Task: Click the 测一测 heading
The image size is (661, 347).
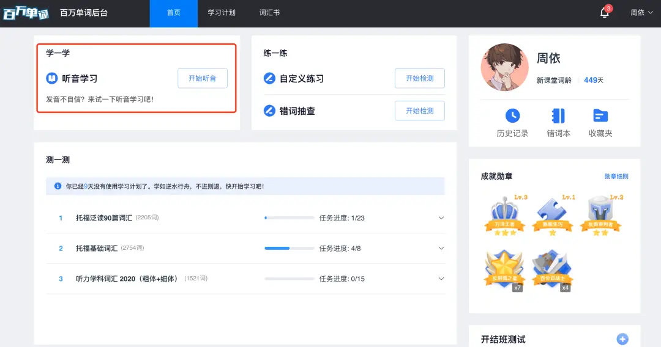Action: click(x=58, y=160)
